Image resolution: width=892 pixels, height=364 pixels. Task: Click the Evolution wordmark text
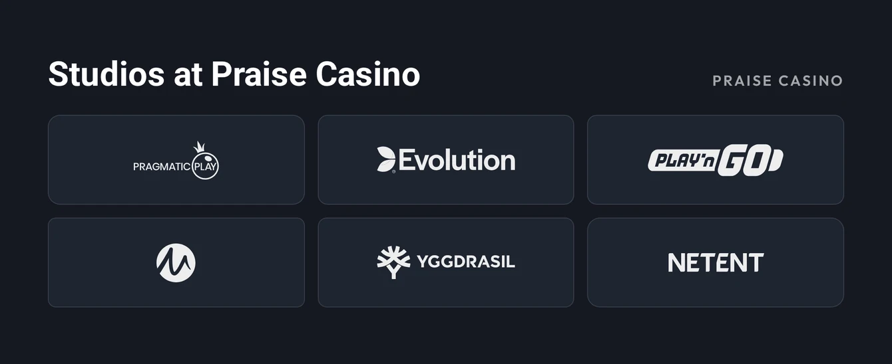(x=457, y=160)
